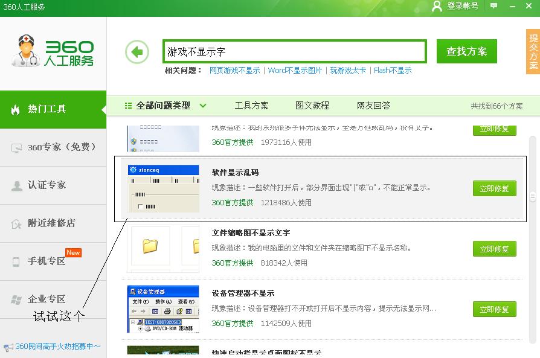Expand the 全部问题类型 dropdown arrow
The height and width of the screenshot is (358, 540).
click(203, 106)
